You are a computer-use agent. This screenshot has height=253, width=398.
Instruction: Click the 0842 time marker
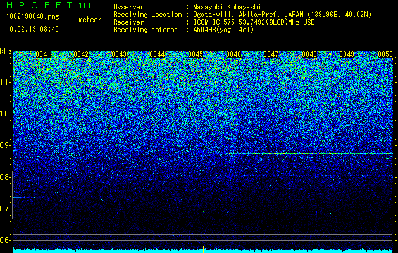[81, 54]
